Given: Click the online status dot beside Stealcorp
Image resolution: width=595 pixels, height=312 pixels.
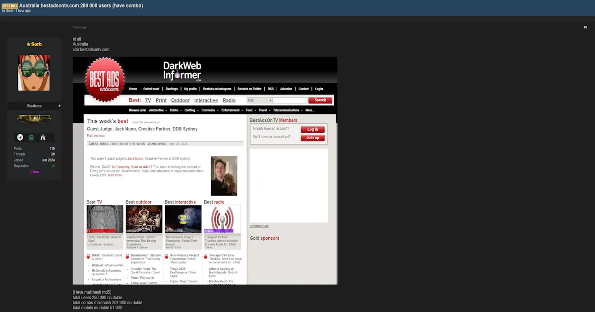Looking at the screenshot, I should pos(59,105).
